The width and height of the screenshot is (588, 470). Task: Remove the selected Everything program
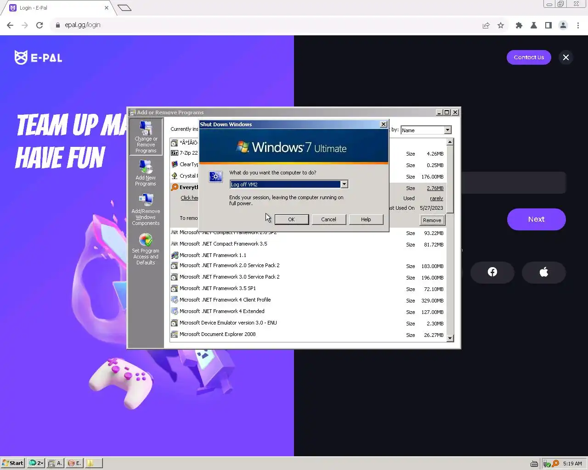pos(432,220)
